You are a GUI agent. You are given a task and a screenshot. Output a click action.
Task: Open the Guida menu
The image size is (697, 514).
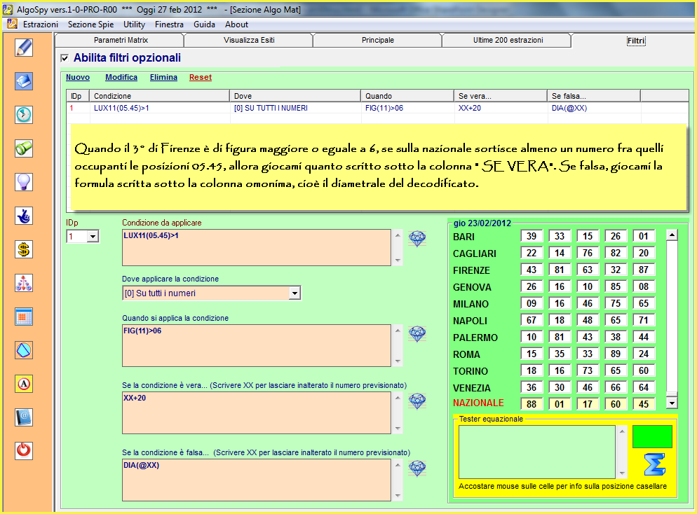[x=204, y=25]
